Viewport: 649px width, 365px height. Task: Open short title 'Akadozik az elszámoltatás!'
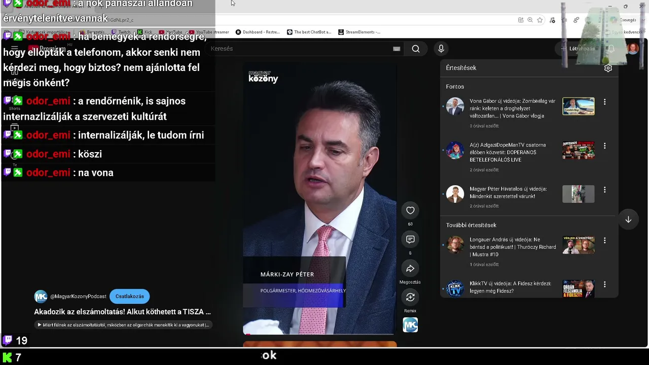(x=122, y=312)
